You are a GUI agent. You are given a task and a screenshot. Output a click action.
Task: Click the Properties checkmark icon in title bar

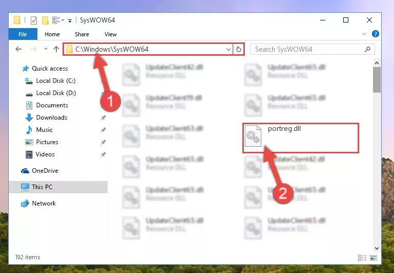(x=34, y=20)
